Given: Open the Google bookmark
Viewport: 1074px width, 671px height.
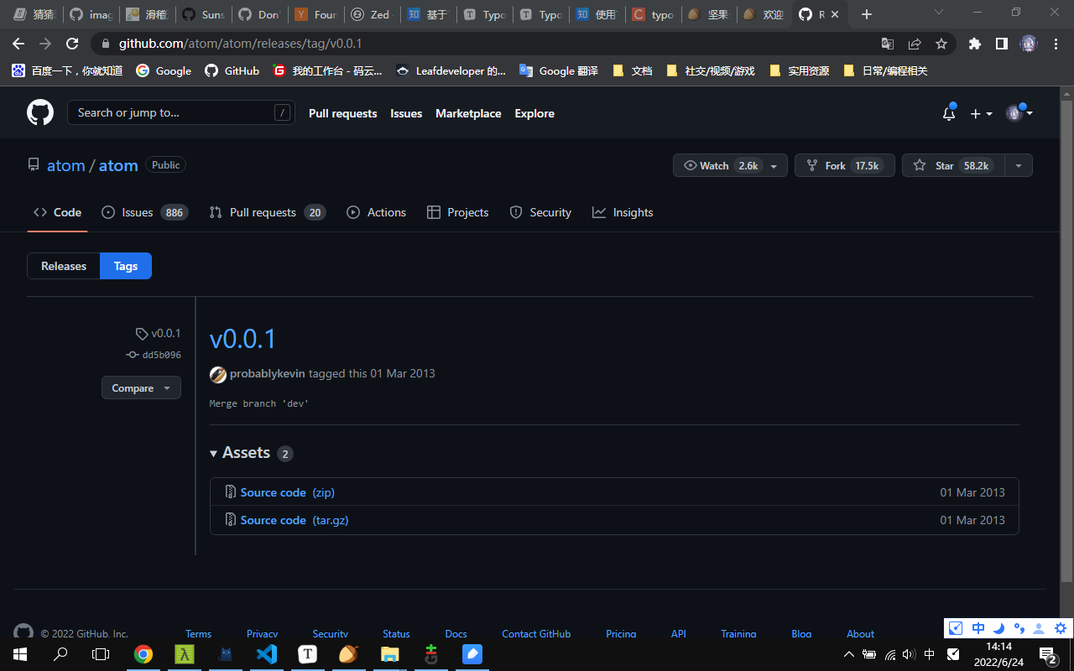Looking at the screenshot, I should point(164,70).
